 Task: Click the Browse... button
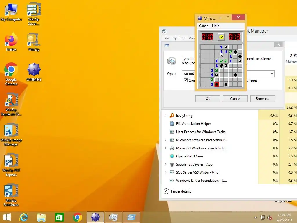click(x=262, y=99)
